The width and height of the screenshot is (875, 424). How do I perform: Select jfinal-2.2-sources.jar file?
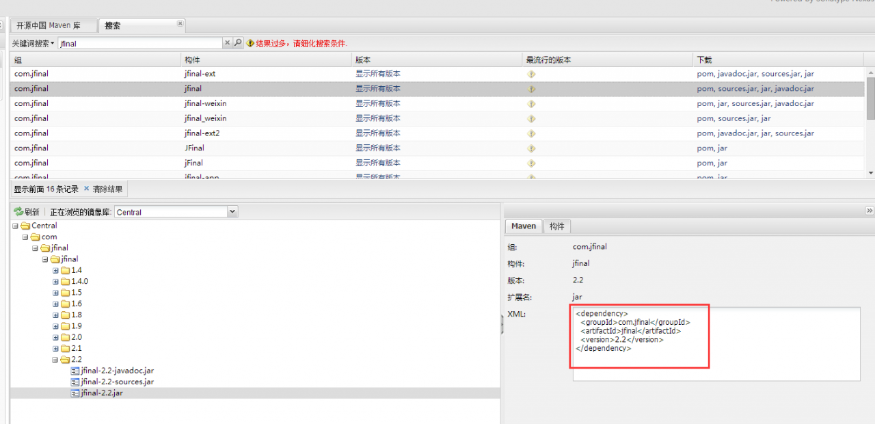click(x=117, y=382)
